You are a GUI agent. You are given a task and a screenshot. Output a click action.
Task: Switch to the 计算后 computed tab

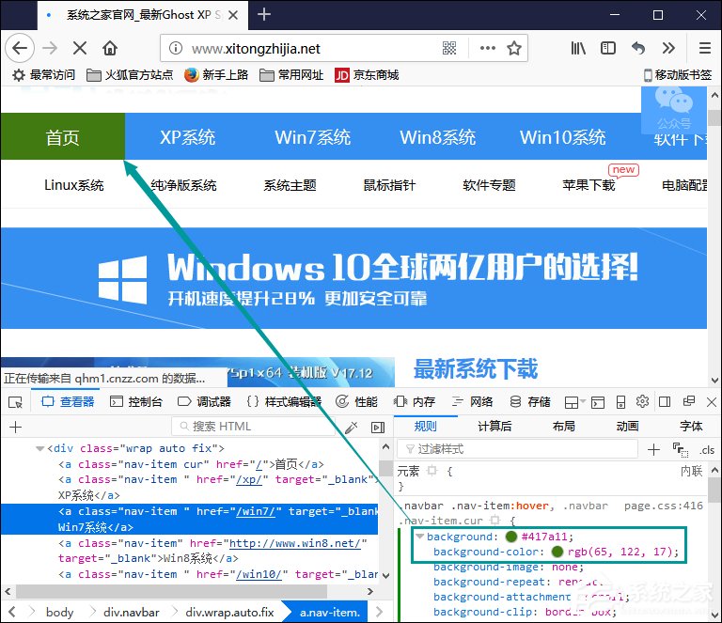[x=494, y=426]
